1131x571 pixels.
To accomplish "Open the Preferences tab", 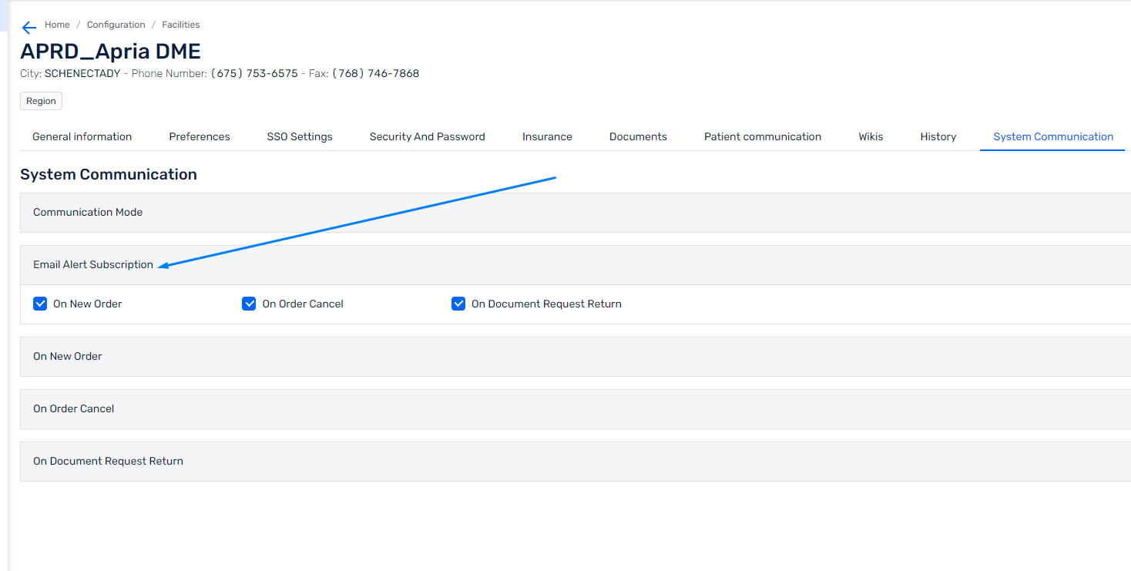I will tap(200, 136).
